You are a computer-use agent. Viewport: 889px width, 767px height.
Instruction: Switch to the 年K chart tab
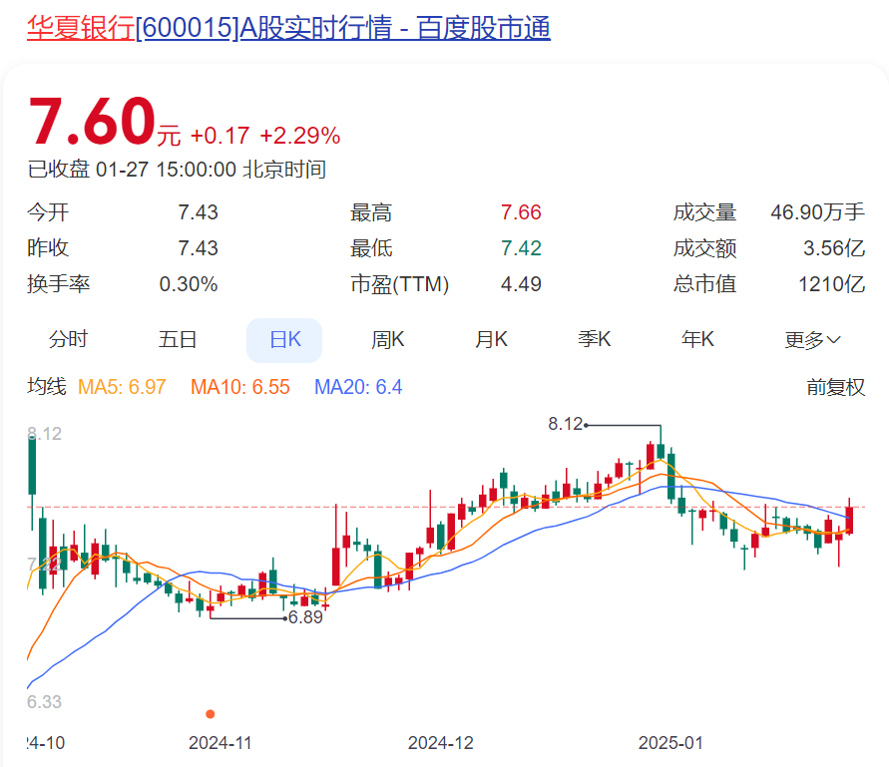tap(697, 339)
